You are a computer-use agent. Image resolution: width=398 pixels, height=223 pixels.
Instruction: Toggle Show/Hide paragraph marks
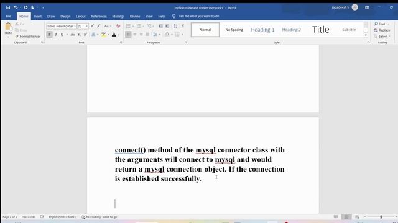[x=183, y=26]
